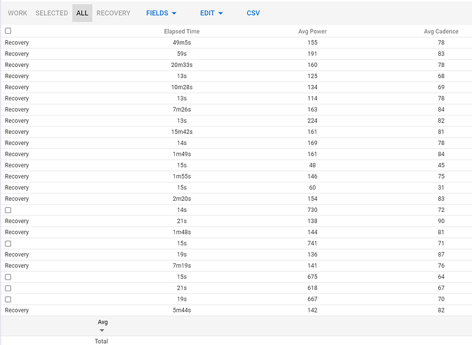Click the Recovery label in the 49m5s row
This screenshot has width=472, height=345.
(17, 43)
